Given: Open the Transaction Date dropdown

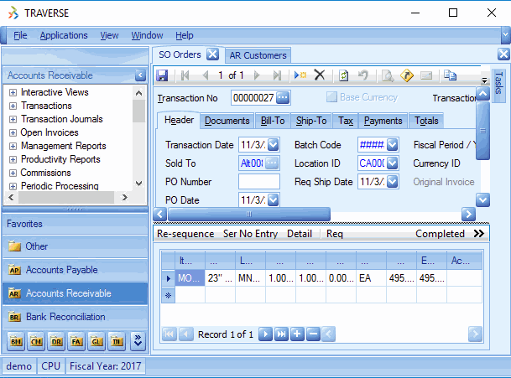Looking at the screenshot, I should click(x=273, y=144).
